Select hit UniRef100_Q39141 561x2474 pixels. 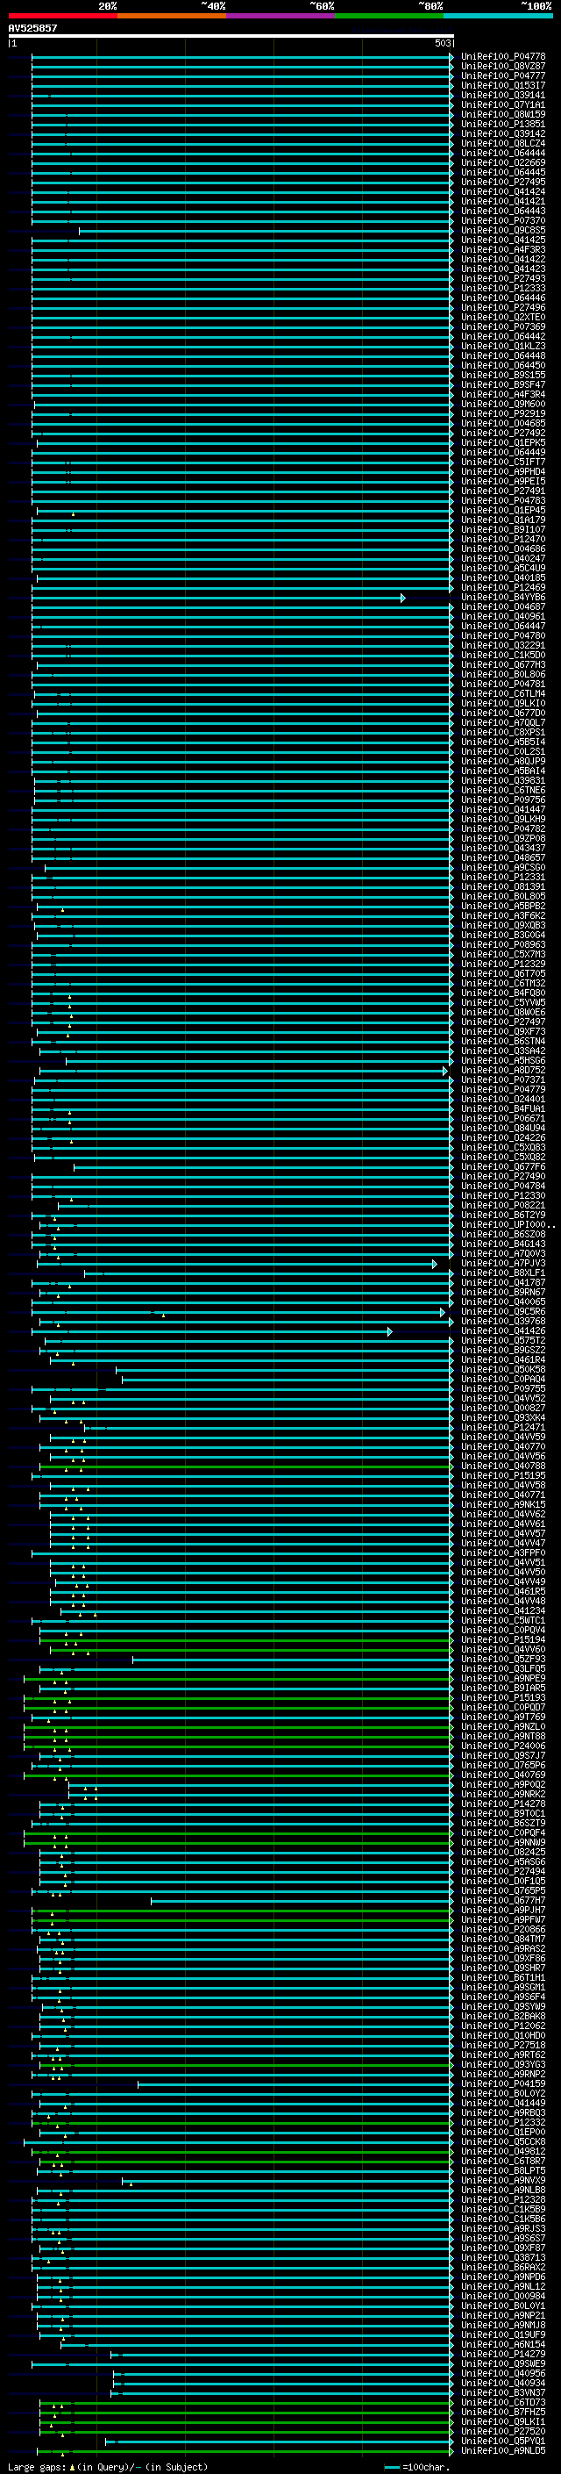click(503, 95)
